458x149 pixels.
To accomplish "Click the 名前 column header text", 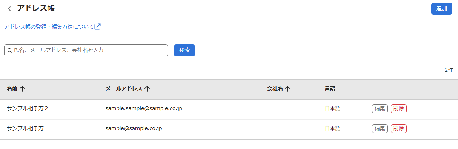I will point(12,89).
